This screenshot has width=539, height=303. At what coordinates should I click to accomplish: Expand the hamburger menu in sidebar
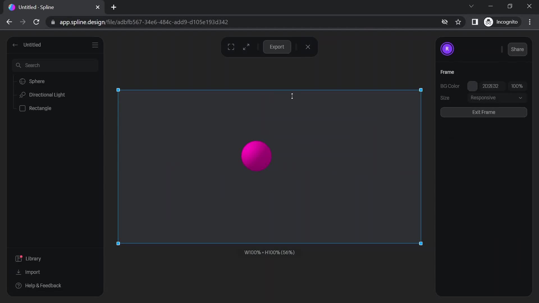click(x=95, y=45)
